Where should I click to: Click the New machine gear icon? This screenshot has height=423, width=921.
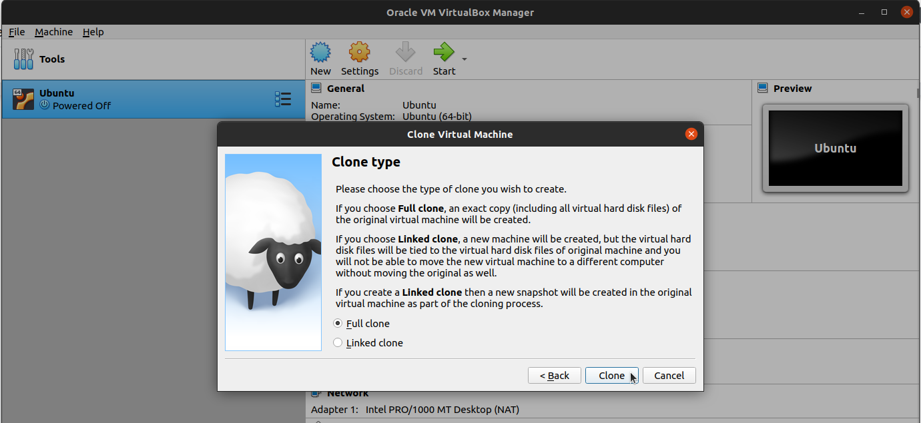(320, 52)
